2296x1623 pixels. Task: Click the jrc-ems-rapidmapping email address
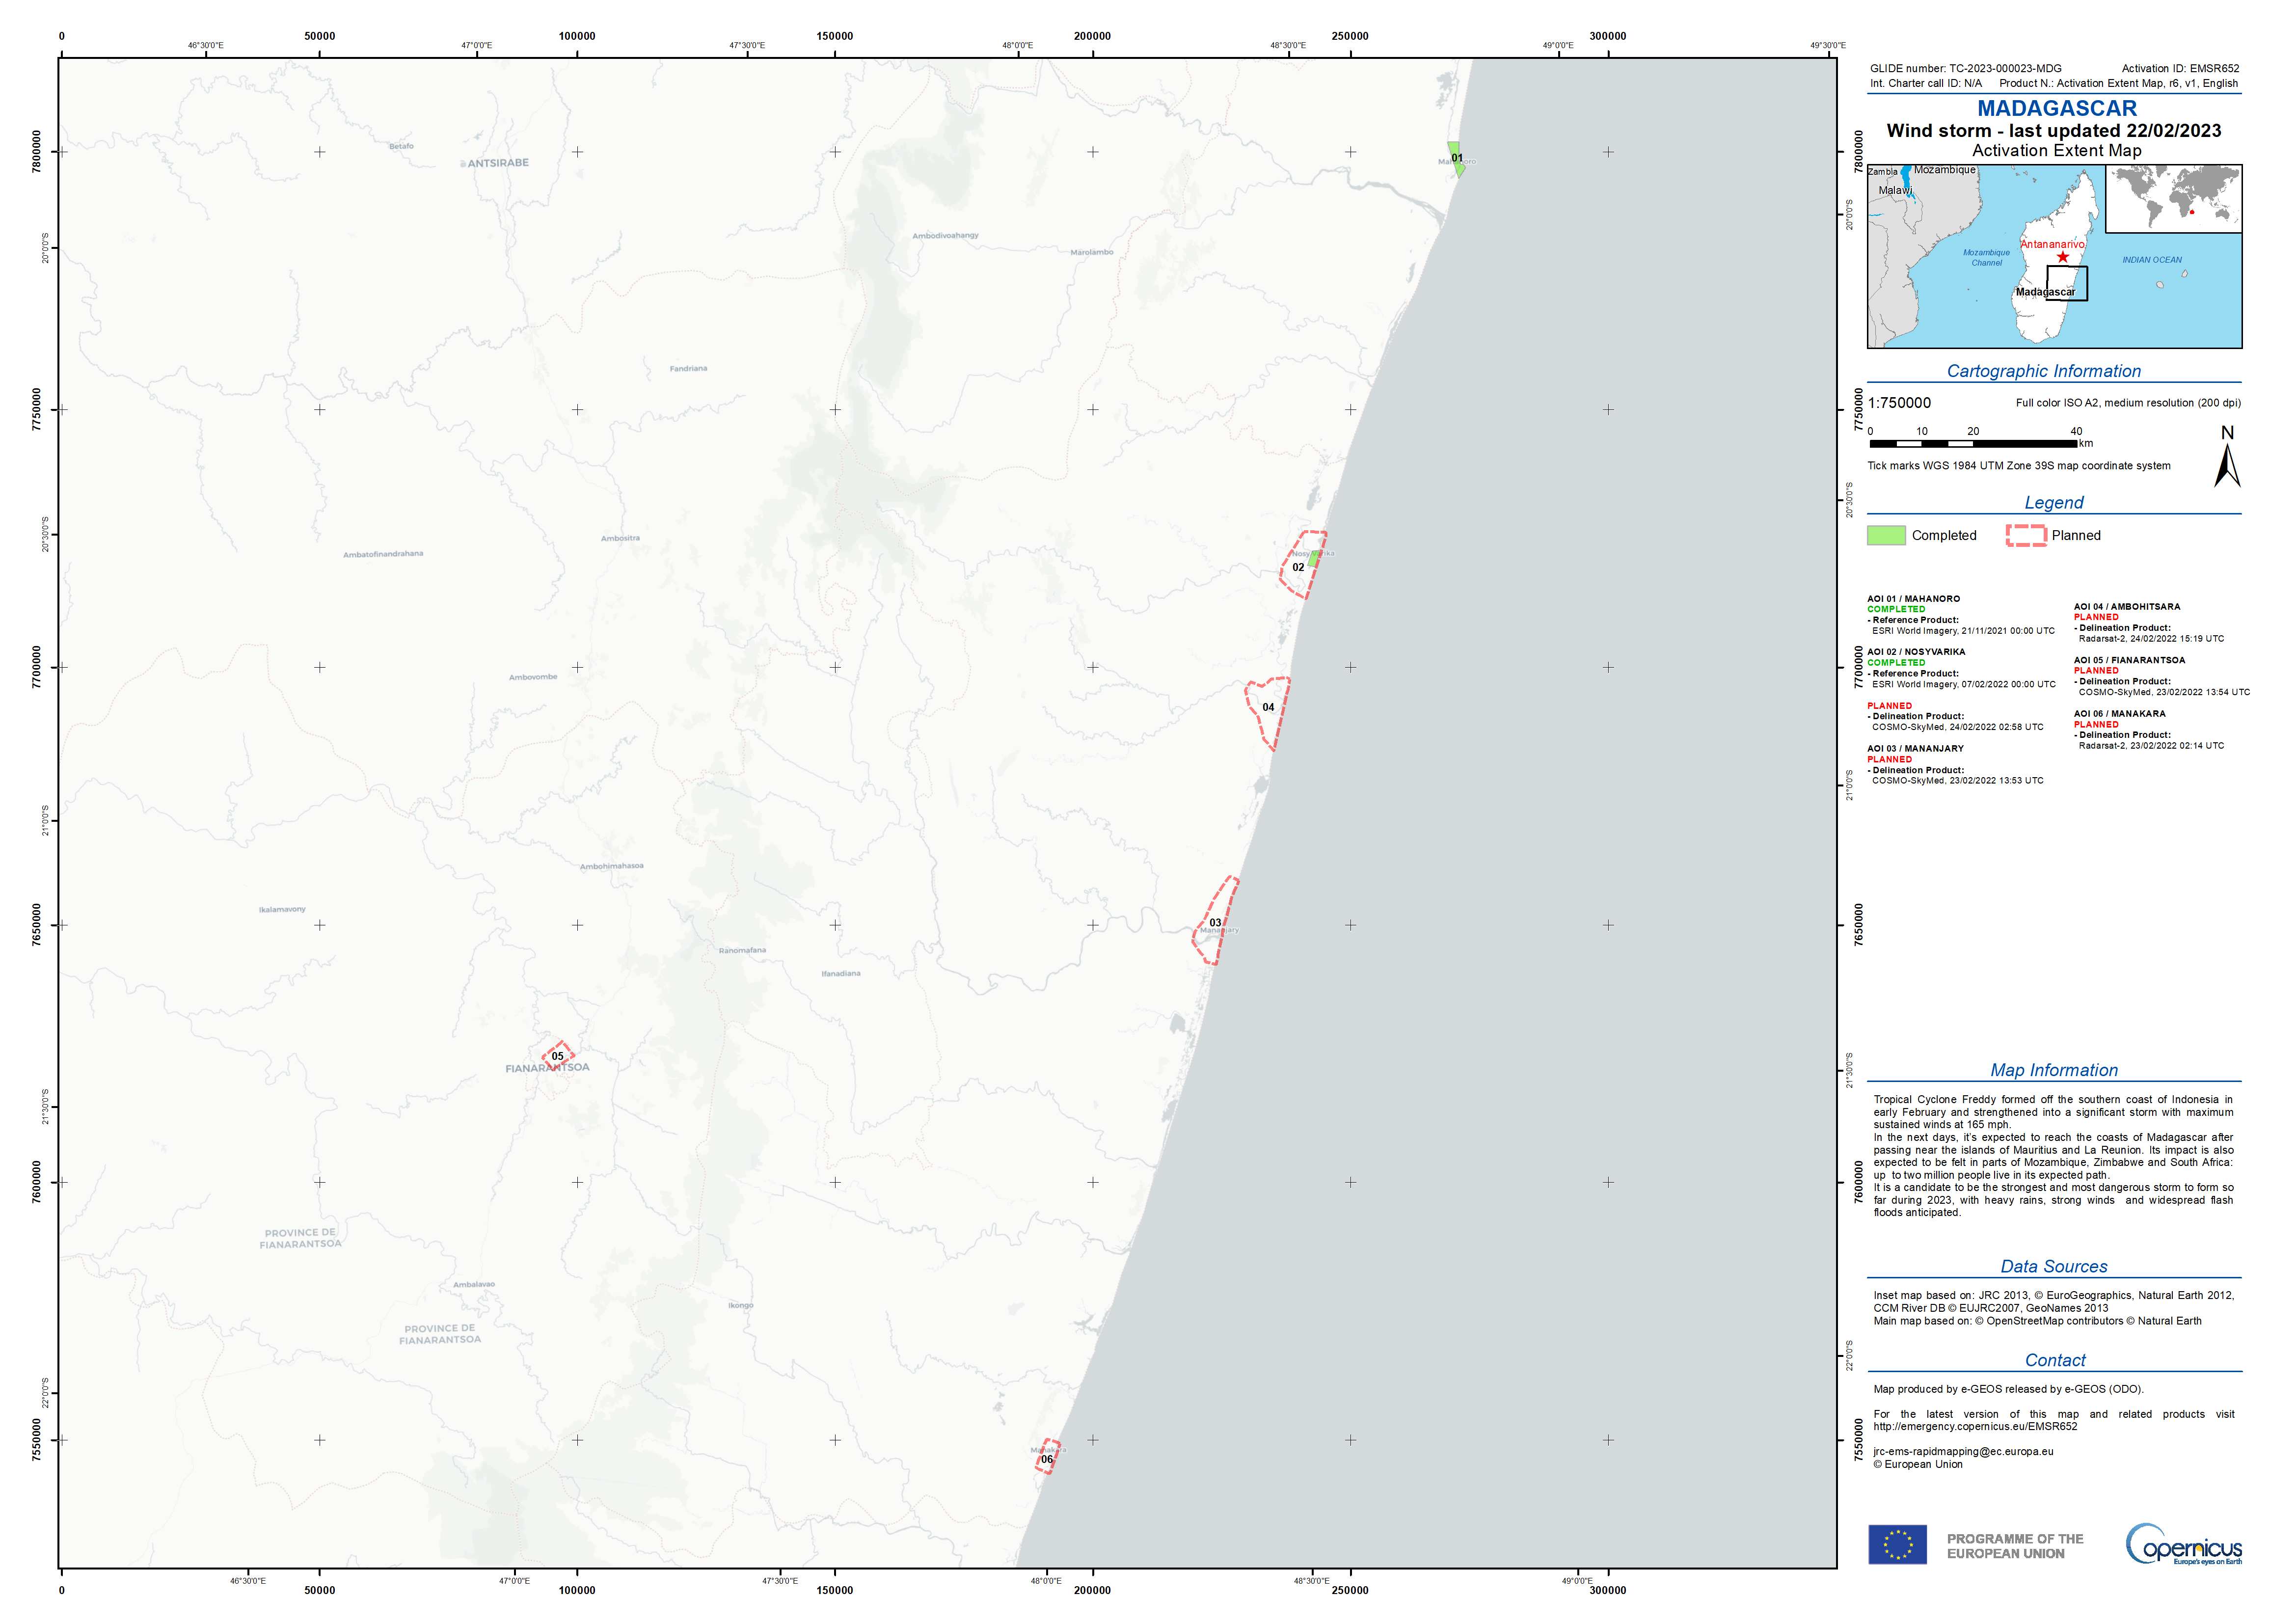tap(1963, 1451)
